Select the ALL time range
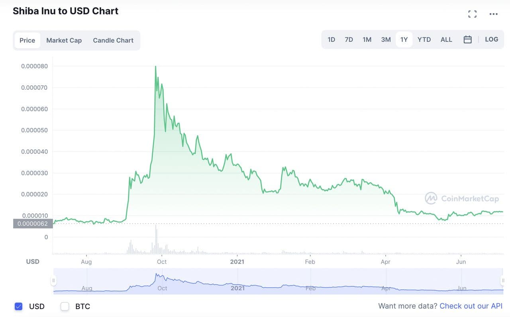 click(x=446, y=39)
